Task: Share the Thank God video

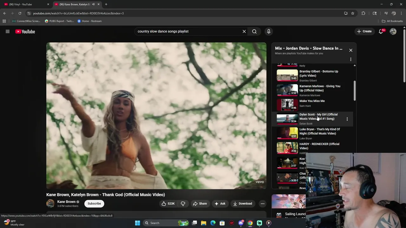Action: (200, 204)
